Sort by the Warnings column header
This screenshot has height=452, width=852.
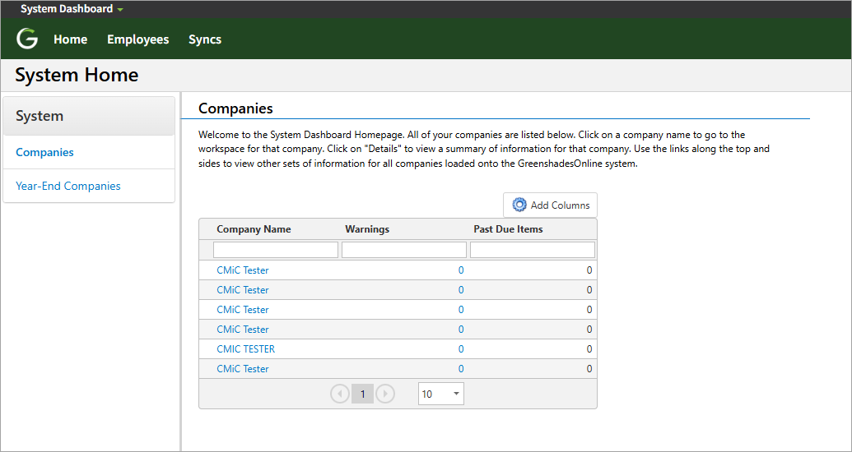coord(367,229)
